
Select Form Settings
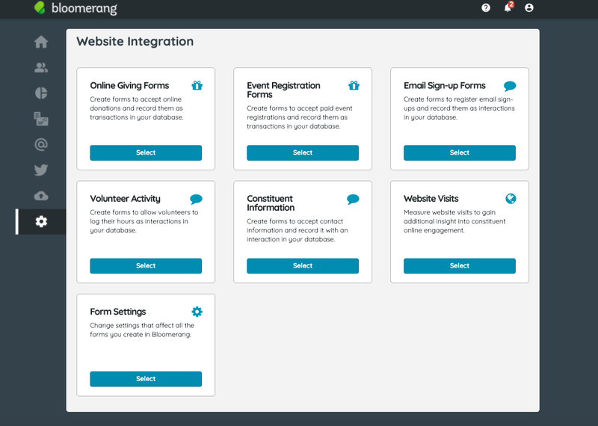[x=146, y=379]
